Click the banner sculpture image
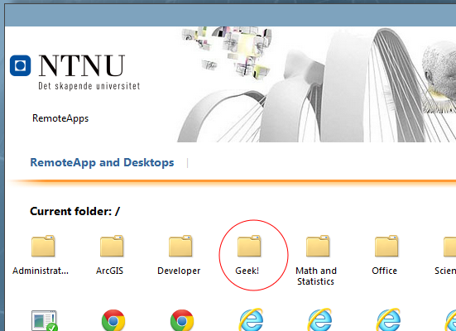 pyautogui.click(x=316, y=84)
